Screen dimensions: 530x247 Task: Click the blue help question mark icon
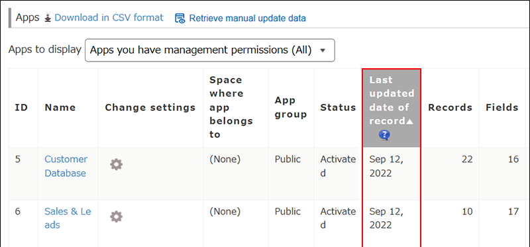coord(384,135)
